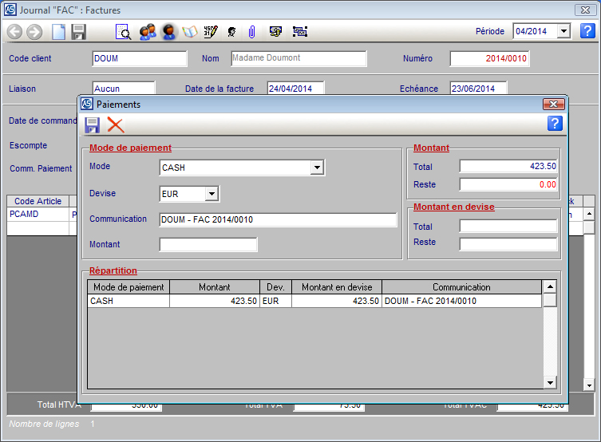The width and height of the screenshot is (601, 442).
Task: Open the Période dropdown for 04/2014
Action: coord(563,31)
